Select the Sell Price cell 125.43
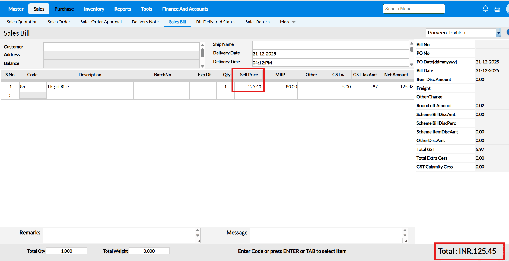Screen dimensions: 509x261 248,87
